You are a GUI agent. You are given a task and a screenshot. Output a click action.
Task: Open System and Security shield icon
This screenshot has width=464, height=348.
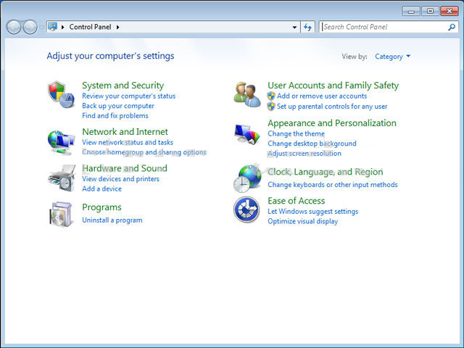tap(61, 94)
